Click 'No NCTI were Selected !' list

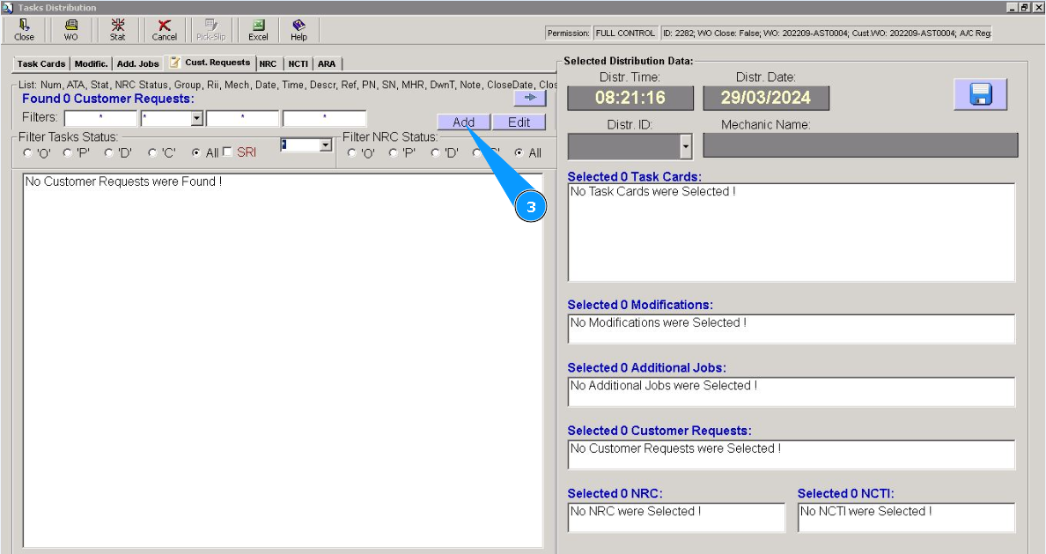[907, 517]
